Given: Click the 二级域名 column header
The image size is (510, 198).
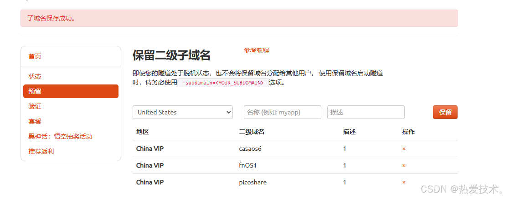Looking at the screenshot, I should point(252,132).
